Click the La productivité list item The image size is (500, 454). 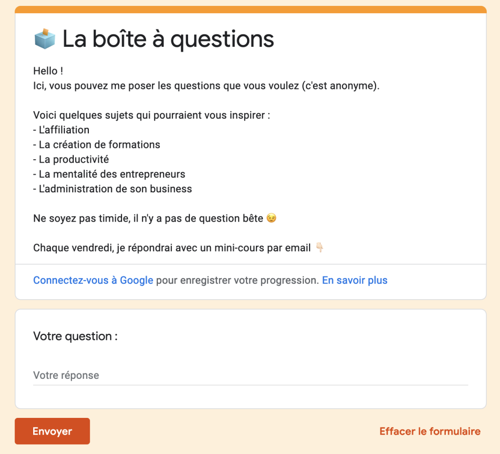pyautogui.click(x=71, y=159)
